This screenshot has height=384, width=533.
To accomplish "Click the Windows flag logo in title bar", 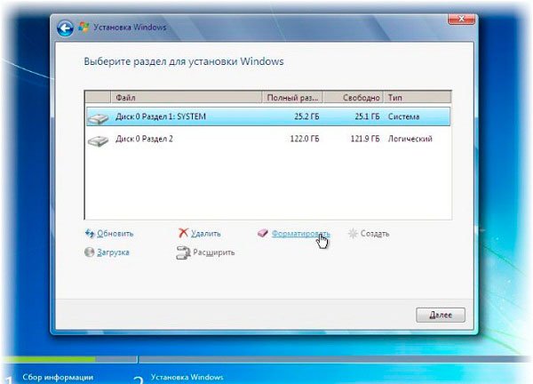I will click(84, 28).
